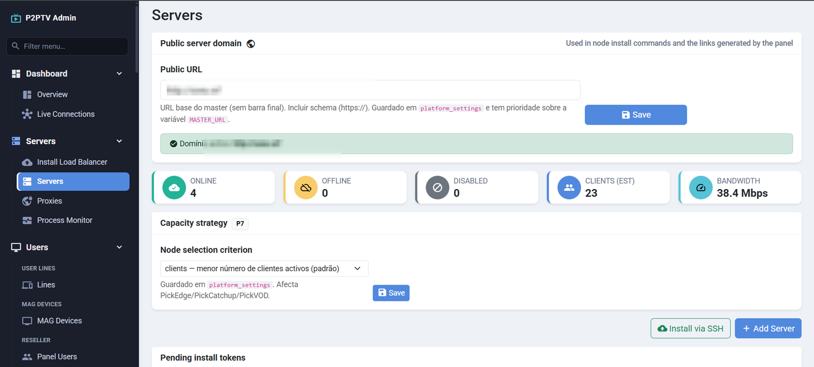814x367 pixels.
Task: Open the Node selection criterion dropdown
Action: click(264, 269)
